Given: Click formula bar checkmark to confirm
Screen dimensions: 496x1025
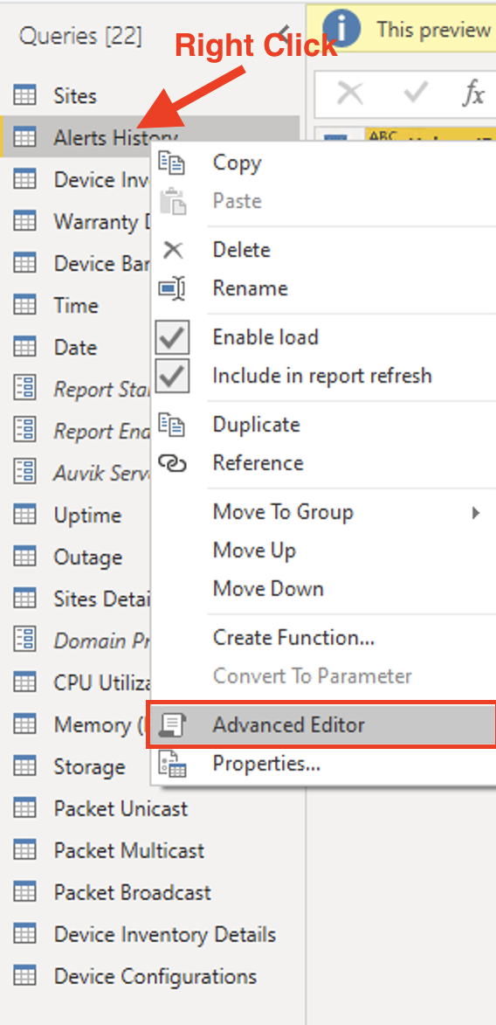Looking at the screenshot, I should click(x=416, y=94).
